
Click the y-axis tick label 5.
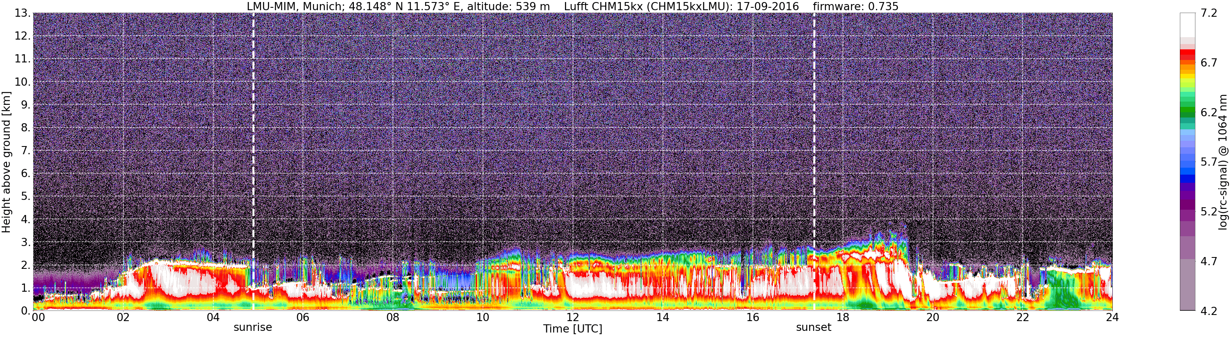(x=25, y=196)
